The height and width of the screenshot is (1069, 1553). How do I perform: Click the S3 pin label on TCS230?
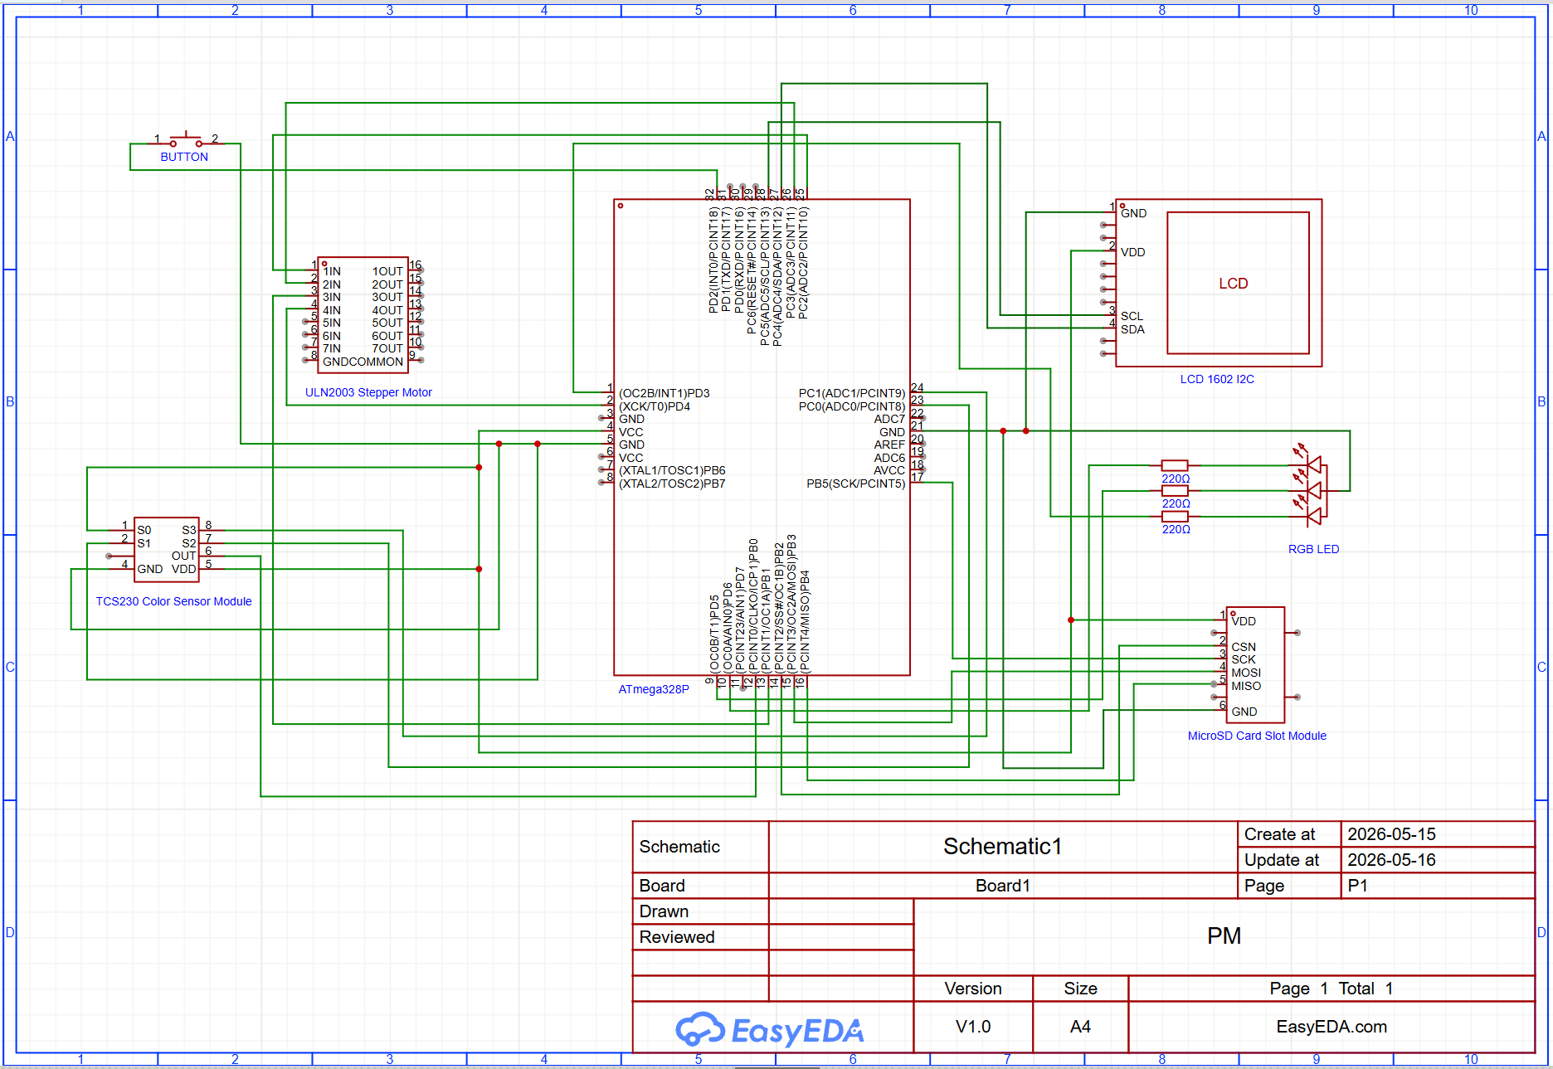pos(189,530)
